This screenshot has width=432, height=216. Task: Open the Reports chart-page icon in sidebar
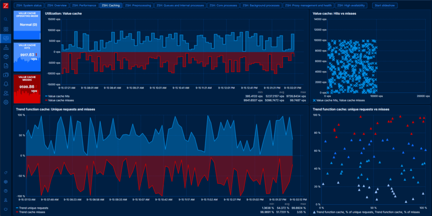point(6,66)
